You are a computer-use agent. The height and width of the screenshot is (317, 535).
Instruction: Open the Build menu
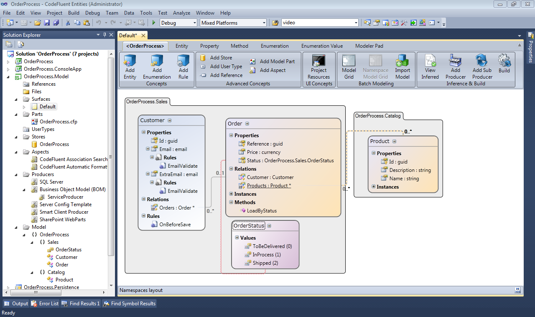tap(74, 13)
